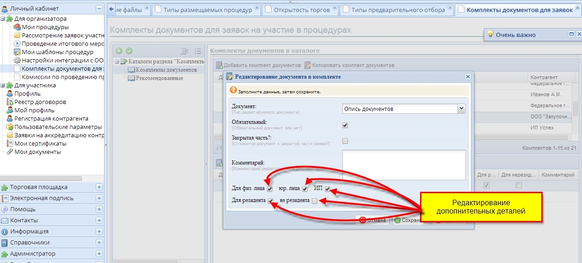Click the 'Мои сертификаты' icon in sidebar
This screenshot has width=582, height=263.
click(x=10, y=144)
